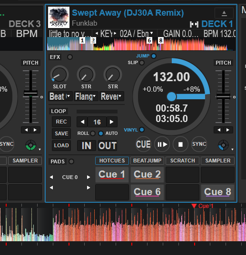The width and height of the screenshot is (246, 255).
Task: Select AUTO loop mode
Action: click(101, 133)
